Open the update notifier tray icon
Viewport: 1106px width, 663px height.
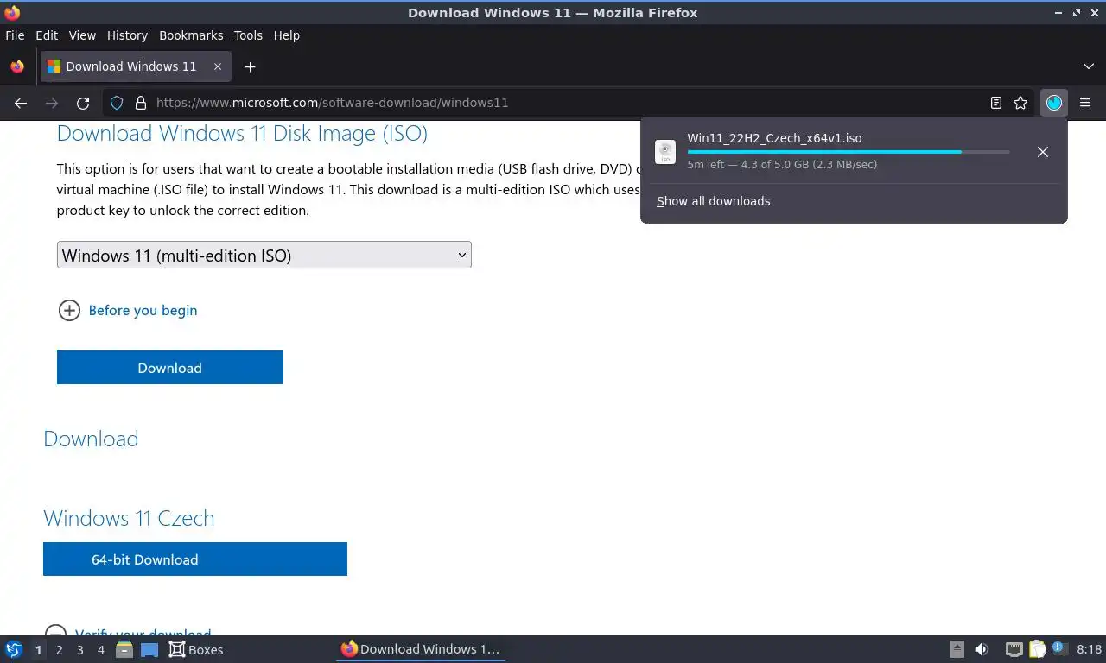pyautogui.click(x=1058, y=648)
